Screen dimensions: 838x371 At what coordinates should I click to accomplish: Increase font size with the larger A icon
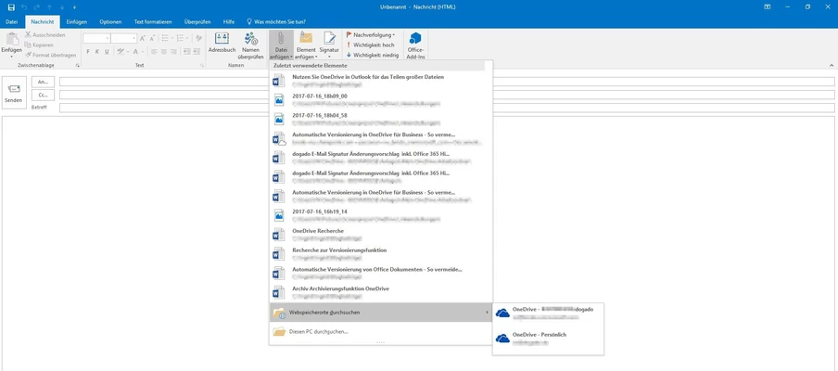coord(142,38)
